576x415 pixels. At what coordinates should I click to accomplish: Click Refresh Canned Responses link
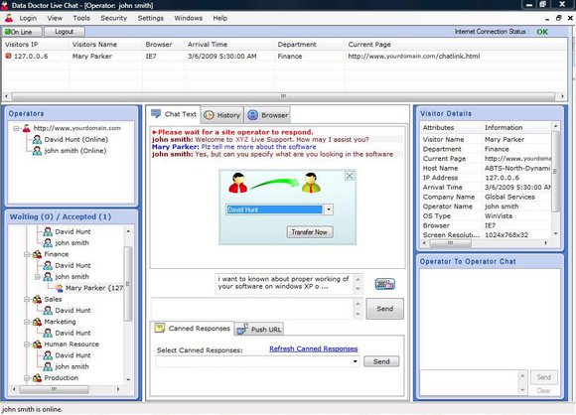click(x=314, y=348)
